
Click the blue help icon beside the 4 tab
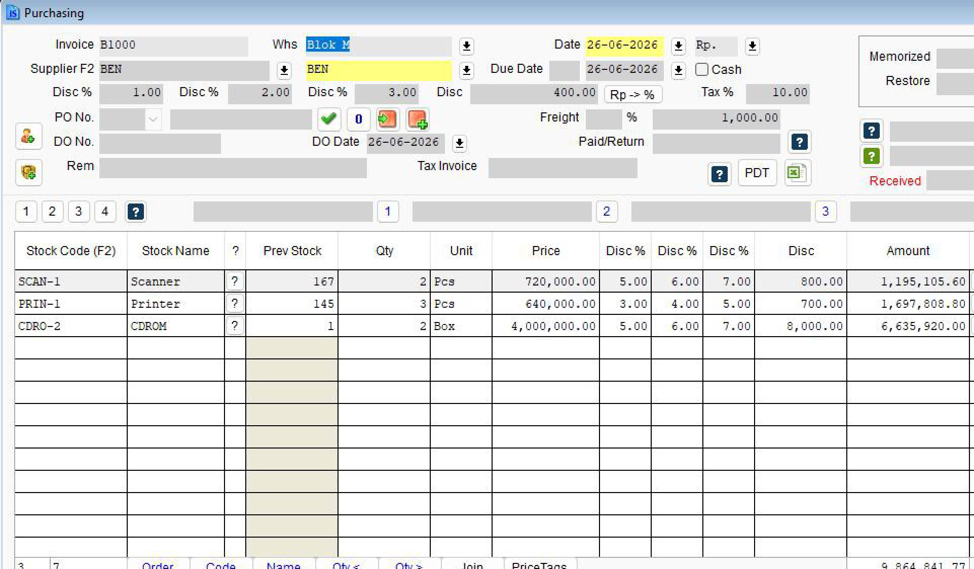[135, 212]
